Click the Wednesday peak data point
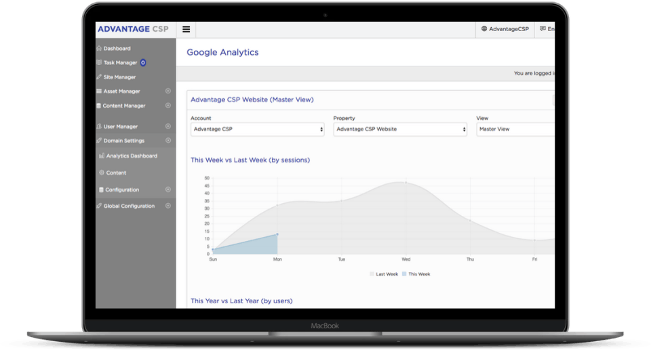The height and width of the screenshot is (350, 651). (x=406, y=183)
